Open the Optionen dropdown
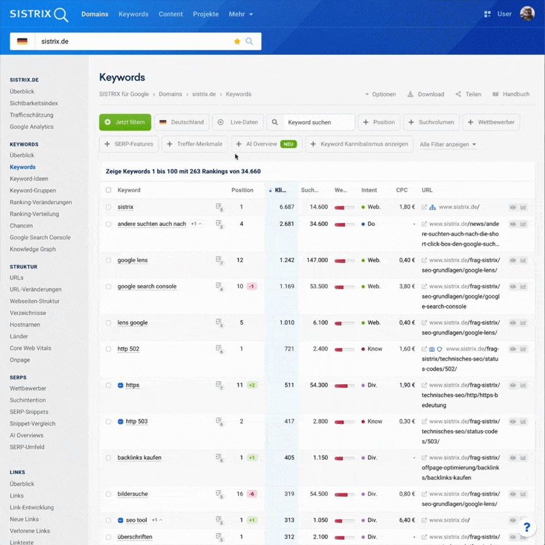 tap(380, 95)
